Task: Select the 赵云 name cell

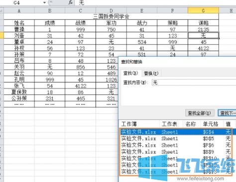Action: click(19, 73)
